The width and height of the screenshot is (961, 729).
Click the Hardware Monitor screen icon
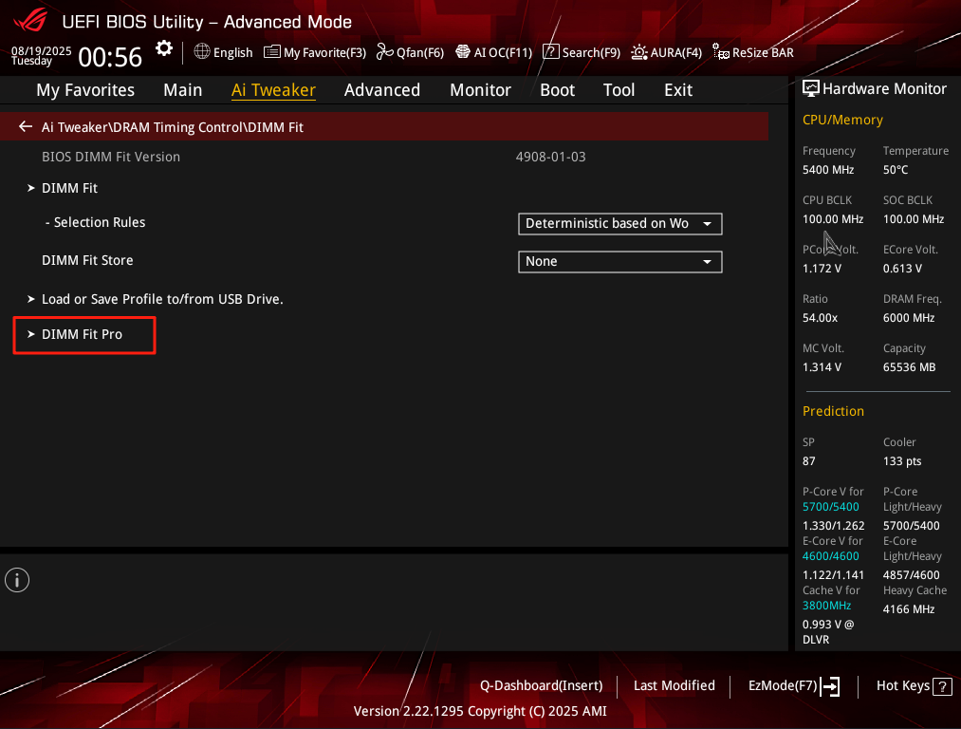click(x=811, y=88)
